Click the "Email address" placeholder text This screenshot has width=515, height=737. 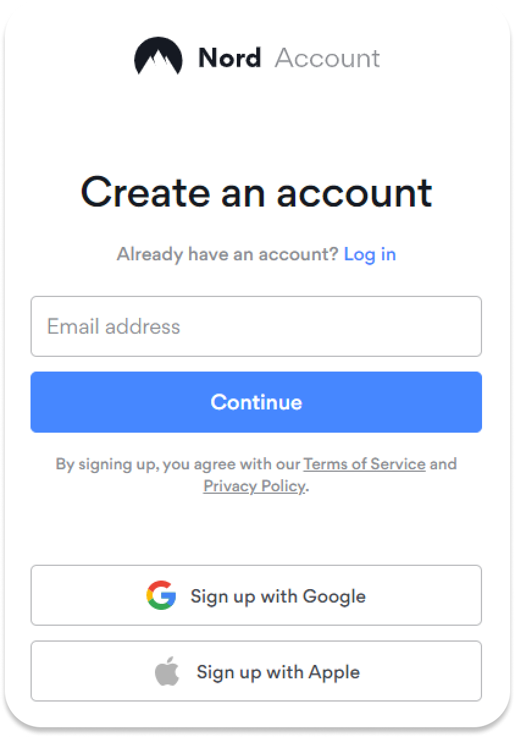(x=113, y=326)
